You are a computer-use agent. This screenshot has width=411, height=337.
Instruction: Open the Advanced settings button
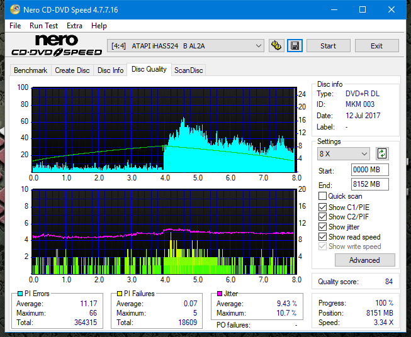(x=364, y=260)
